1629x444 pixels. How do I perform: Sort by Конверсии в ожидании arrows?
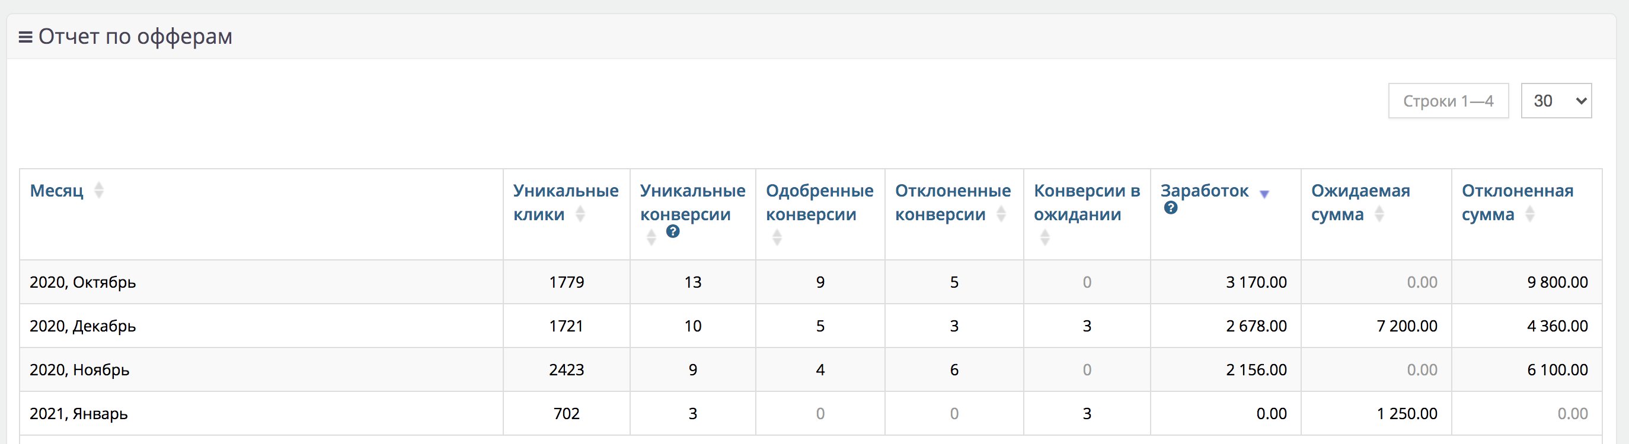click(1045, 237)
